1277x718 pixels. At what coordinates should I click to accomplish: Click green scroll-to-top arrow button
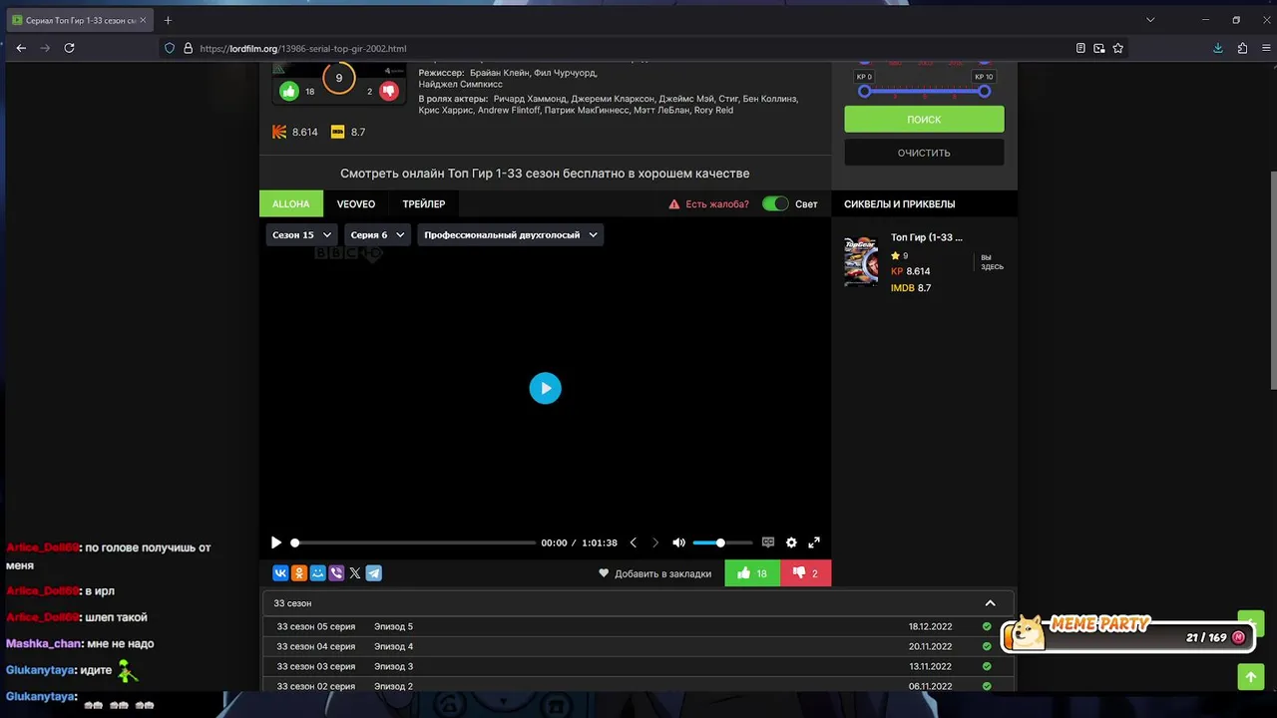point(1251,677)
